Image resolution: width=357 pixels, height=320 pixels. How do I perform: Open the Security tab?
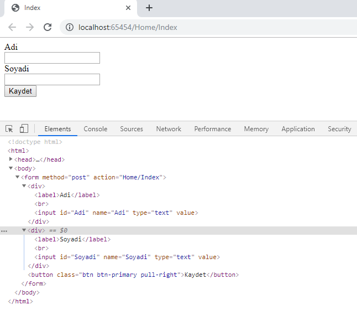[x=339, y=129]
